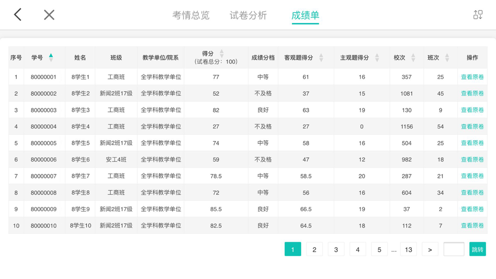Viewport: 496px width, 279px height.
Task: View original paper for 8学生10
Action: [x=472, y=226]
